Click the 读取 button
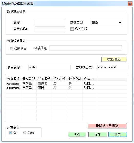 point(77,134)
